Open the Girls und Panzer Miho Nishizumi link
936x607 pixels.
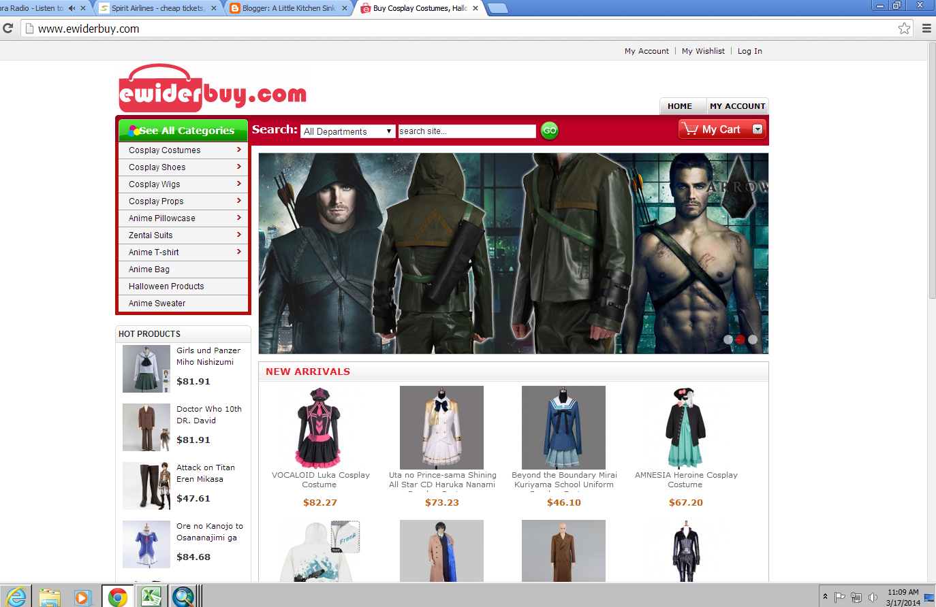208,357
